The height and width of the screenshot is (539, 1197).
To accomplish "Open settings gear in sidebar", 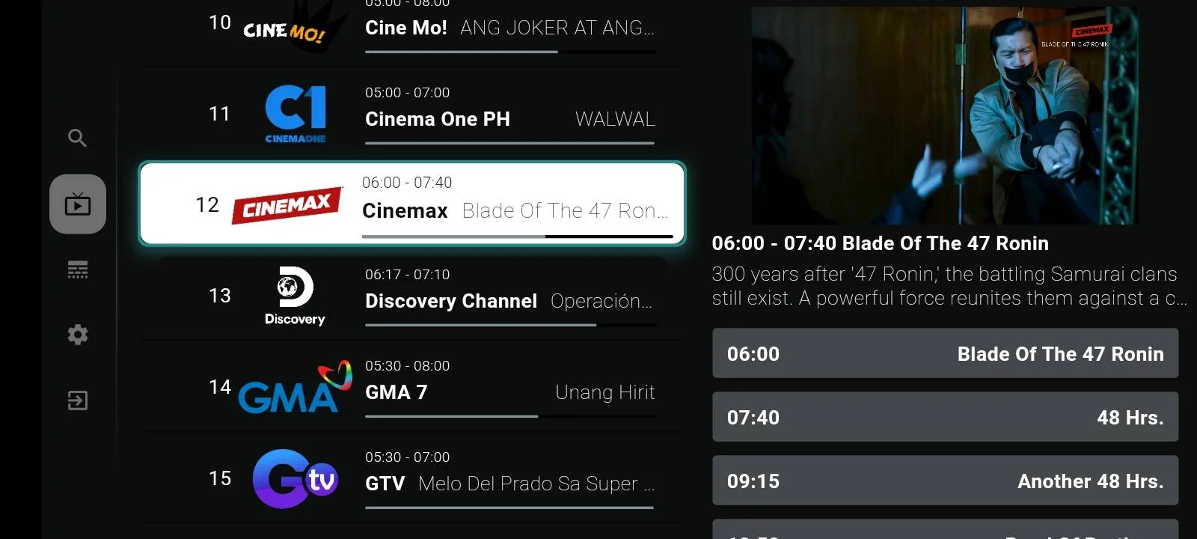I will pyautogui.click(x=78, y=335).
